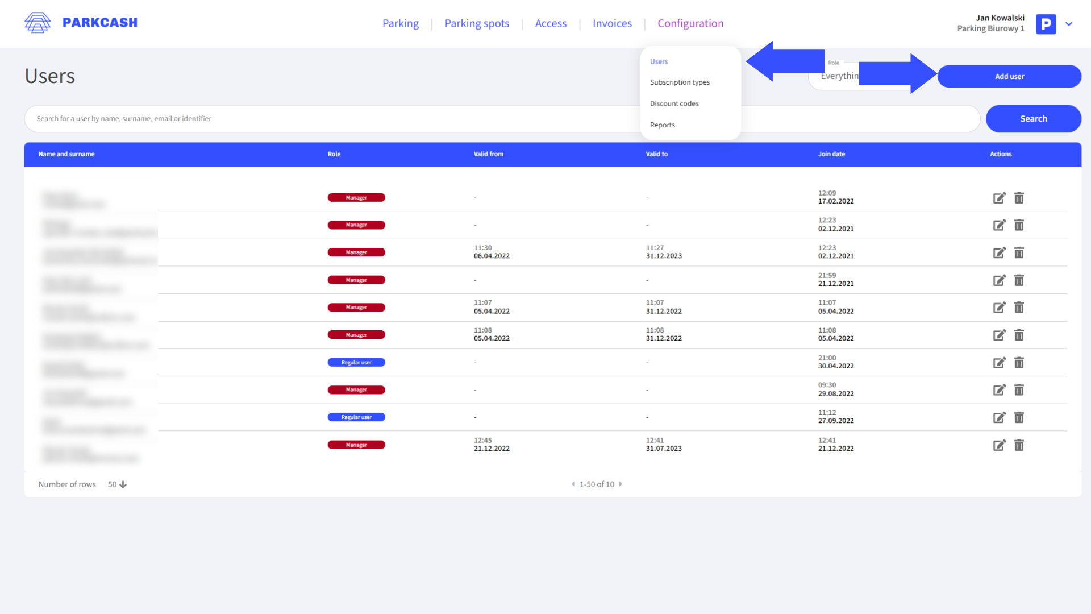Click the ParkCash logo icon
The width and height of the screenshot is (1091, 614).
(38, 22)
